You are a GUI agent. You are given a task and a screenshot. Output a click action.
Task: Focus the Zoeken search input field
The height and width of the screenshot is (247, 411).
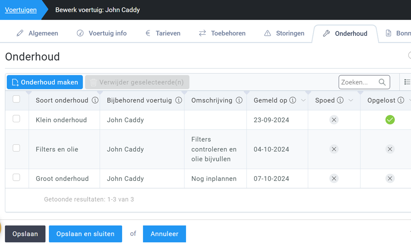tap(357, 82)
